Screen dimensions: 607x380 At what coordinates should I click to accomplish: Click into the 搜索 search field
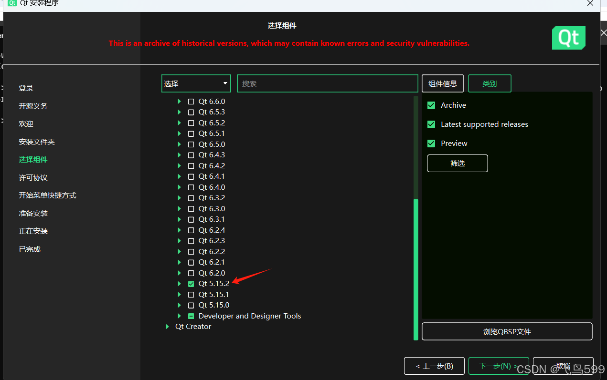point(328,83)
